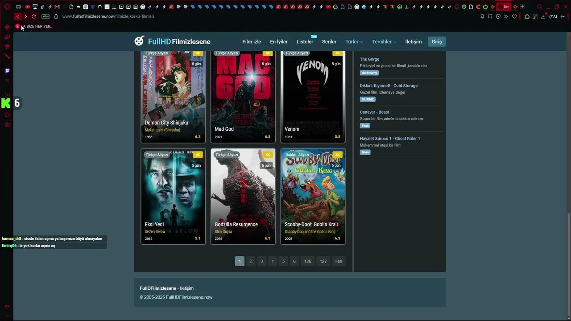This screenshot has width=571, height=321.
Task: Open the Mad God movie poster
Action: pos(243,96)
